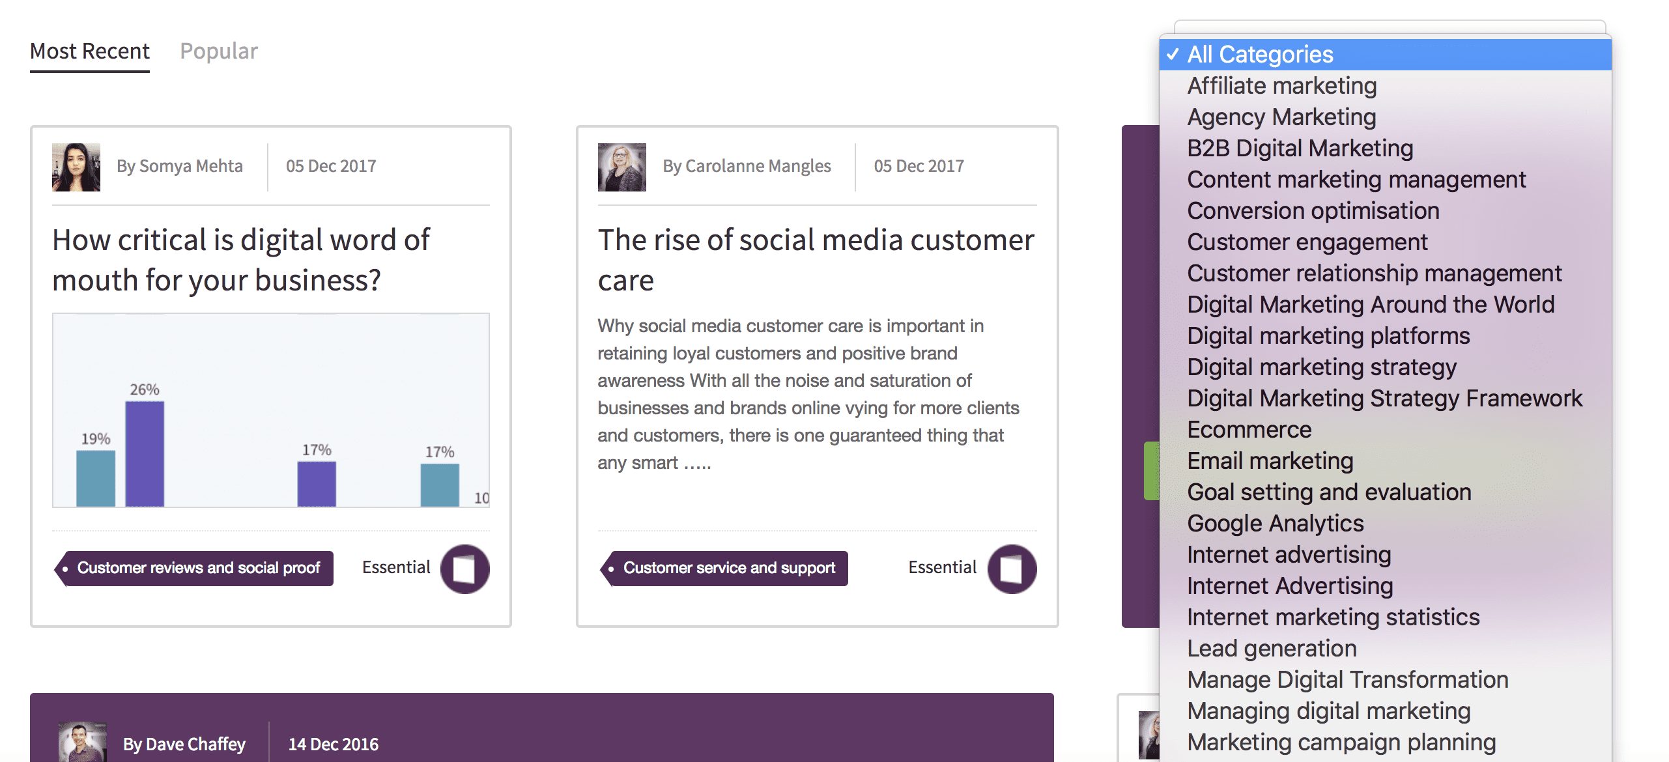Click Essential icon on Somya Mehta's article

[464, 569]
